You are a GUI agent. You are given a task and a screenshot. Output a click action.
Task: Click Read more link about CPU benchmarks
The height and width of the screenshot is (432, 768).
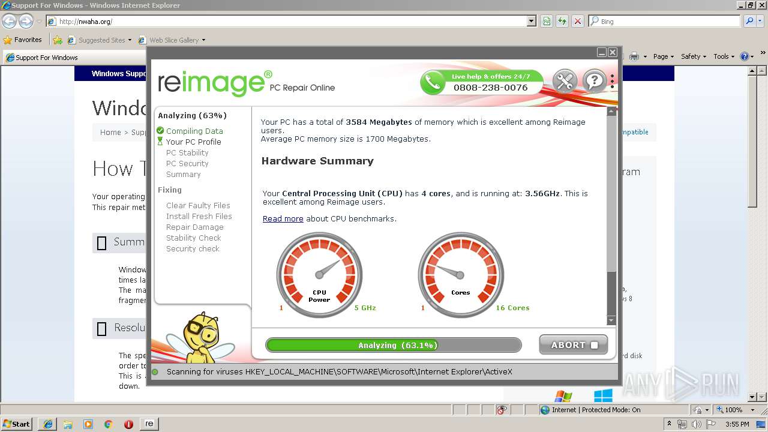coord(283,219)
